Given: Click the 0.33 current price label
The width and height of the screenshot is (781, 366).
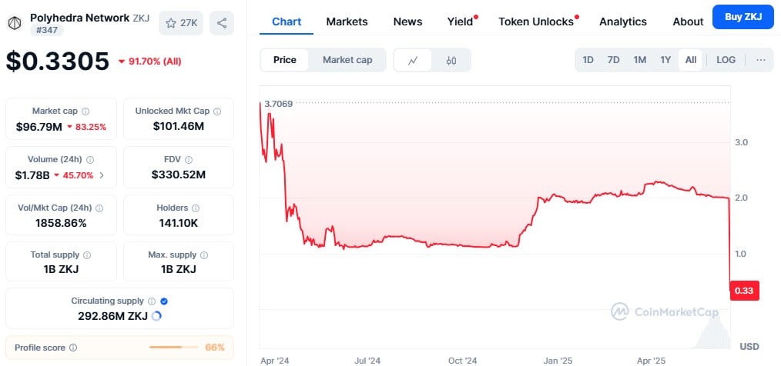Looking at the screenshot, I should click(x=744, y=291).
